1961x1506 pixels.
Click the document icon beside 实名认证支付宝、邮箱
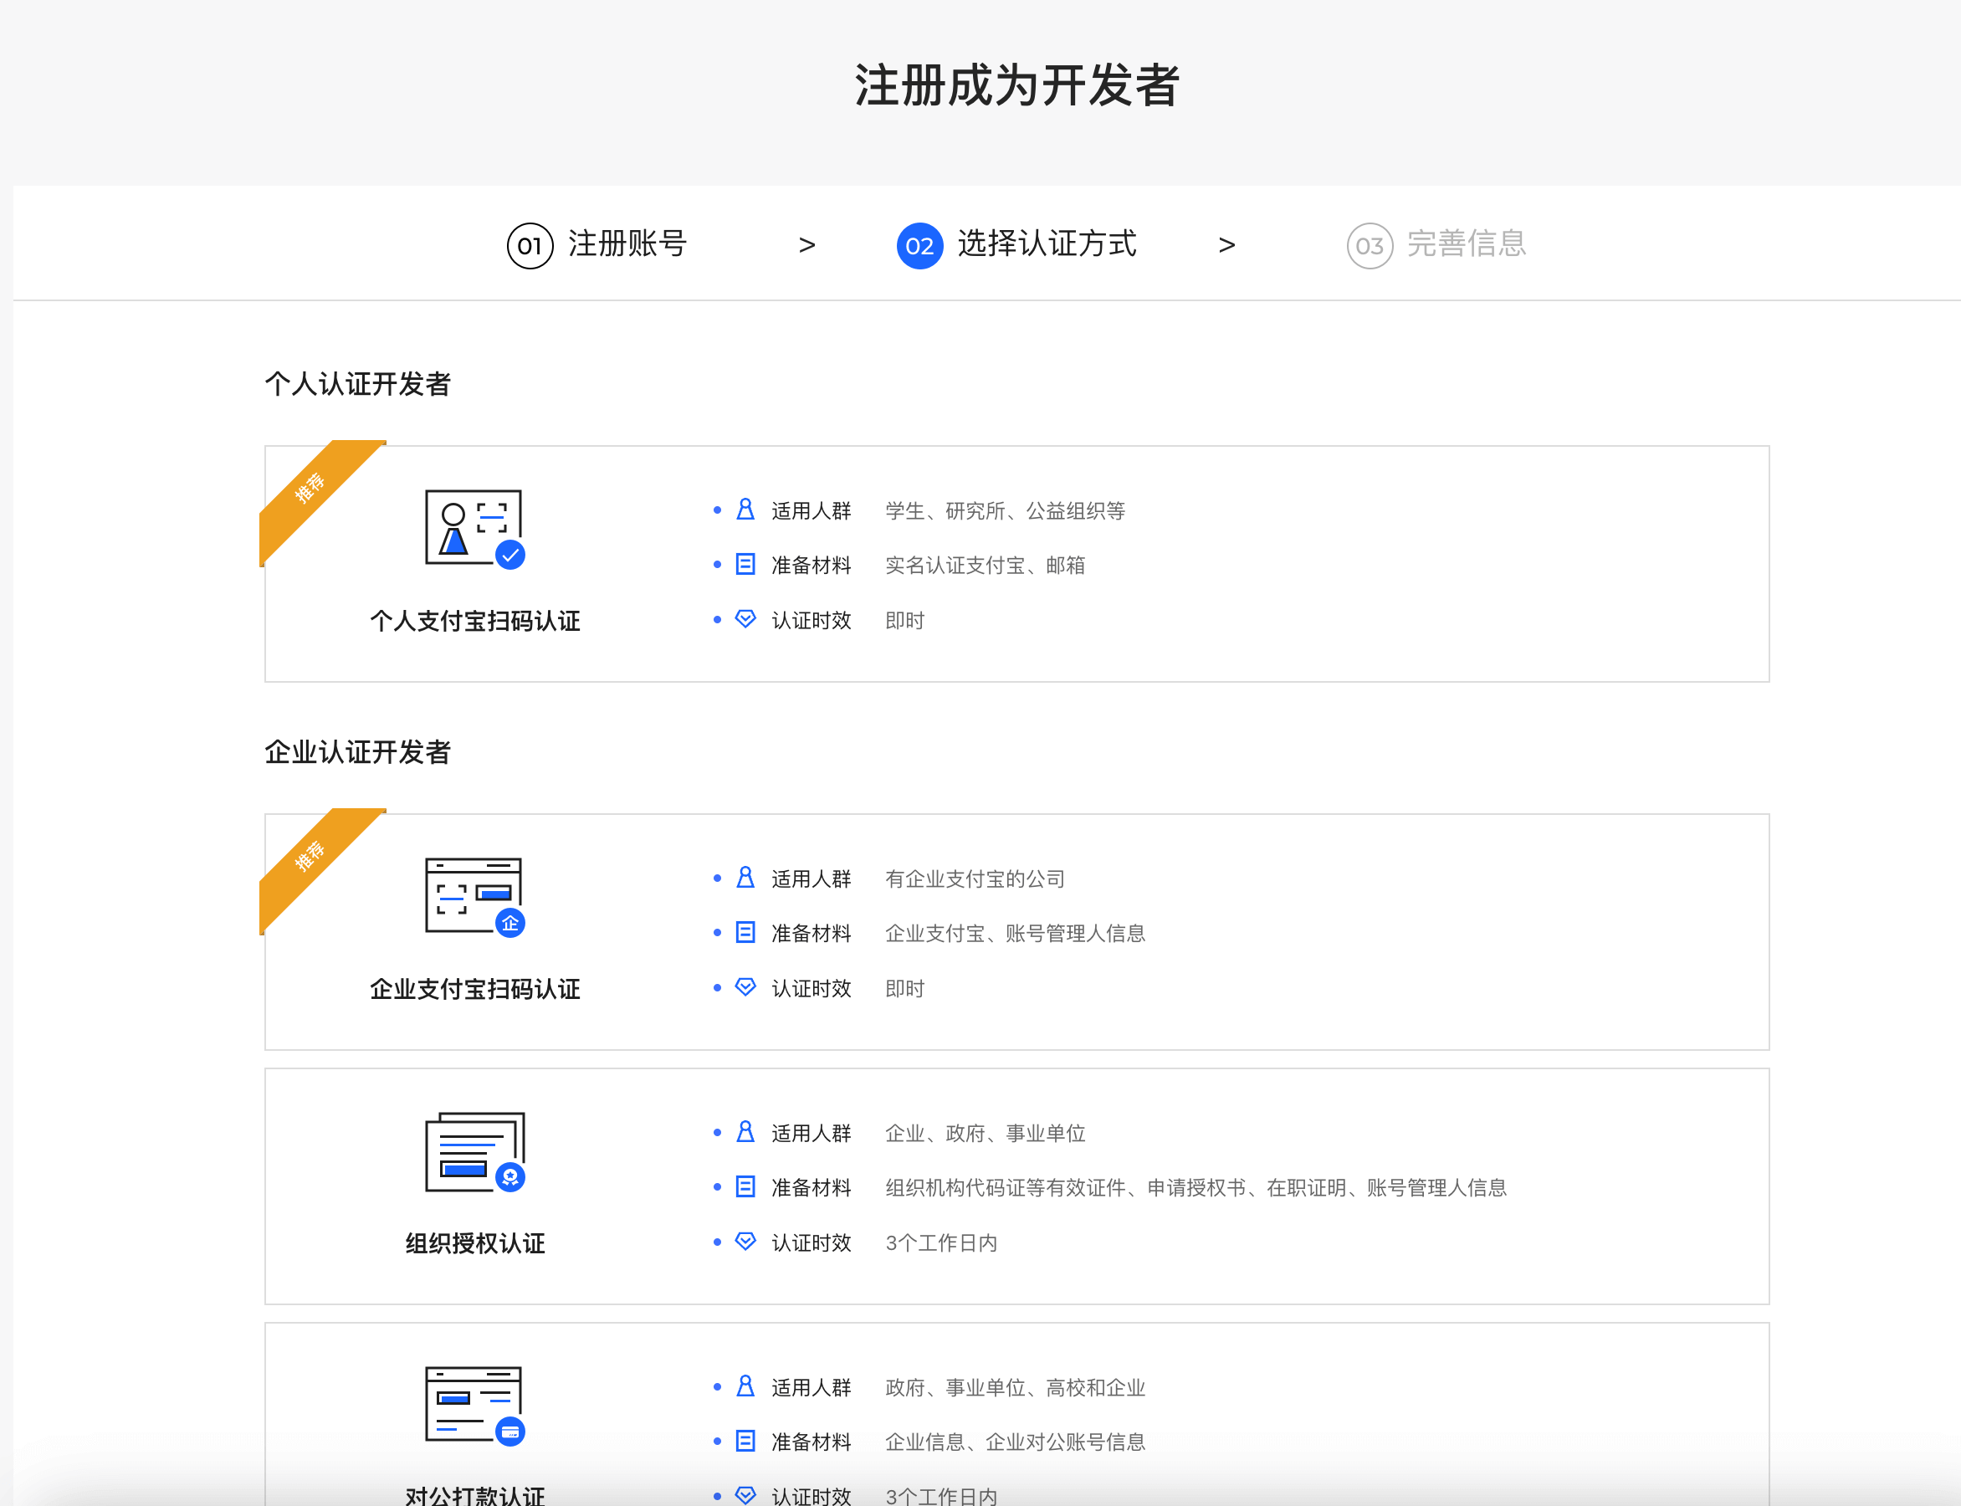(x=745, y=565)
